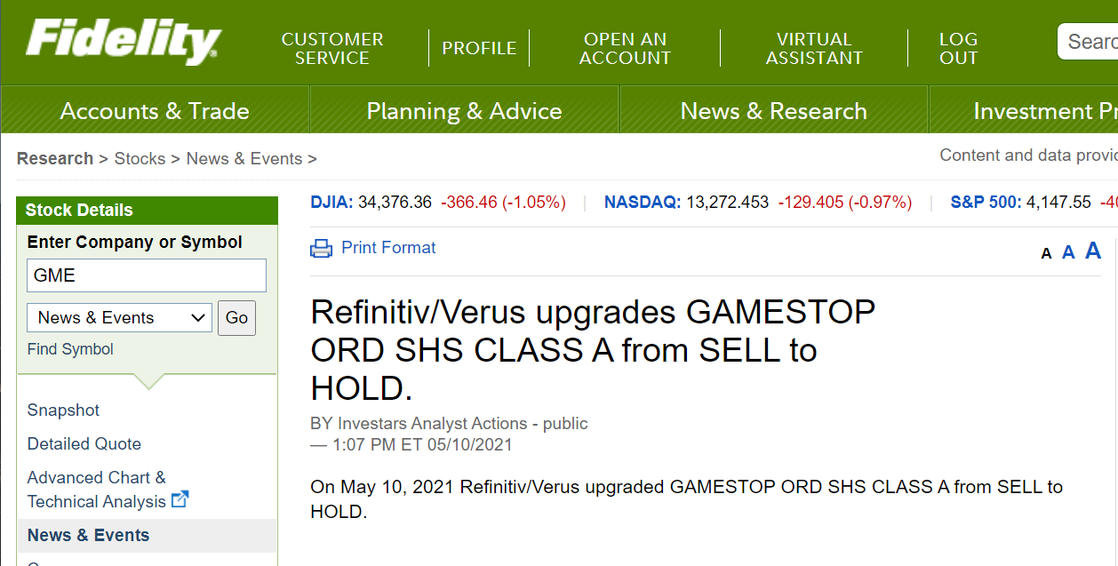Click the Fidelity logo
1118x566 pixels.
coord(124,43)
